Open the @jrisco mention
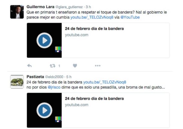 click(54, 87)
